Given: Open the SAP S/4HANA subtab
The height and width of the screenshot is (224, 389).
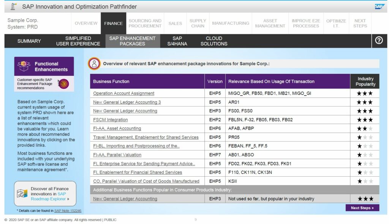Looking at the screenshot, I should click(x=177, y=41).
